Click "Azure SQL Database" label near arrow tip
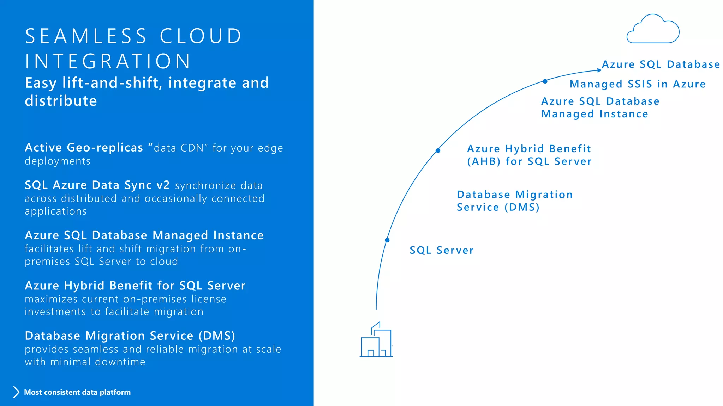Image resolution: width=723 pixels, height=406 pixels. tap(661, 64)
